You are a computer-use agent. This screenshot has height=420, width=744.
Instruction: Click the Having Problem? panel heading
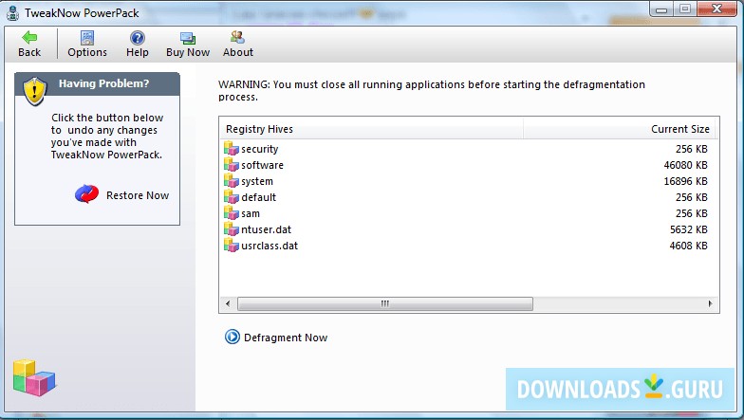(103, 83)
